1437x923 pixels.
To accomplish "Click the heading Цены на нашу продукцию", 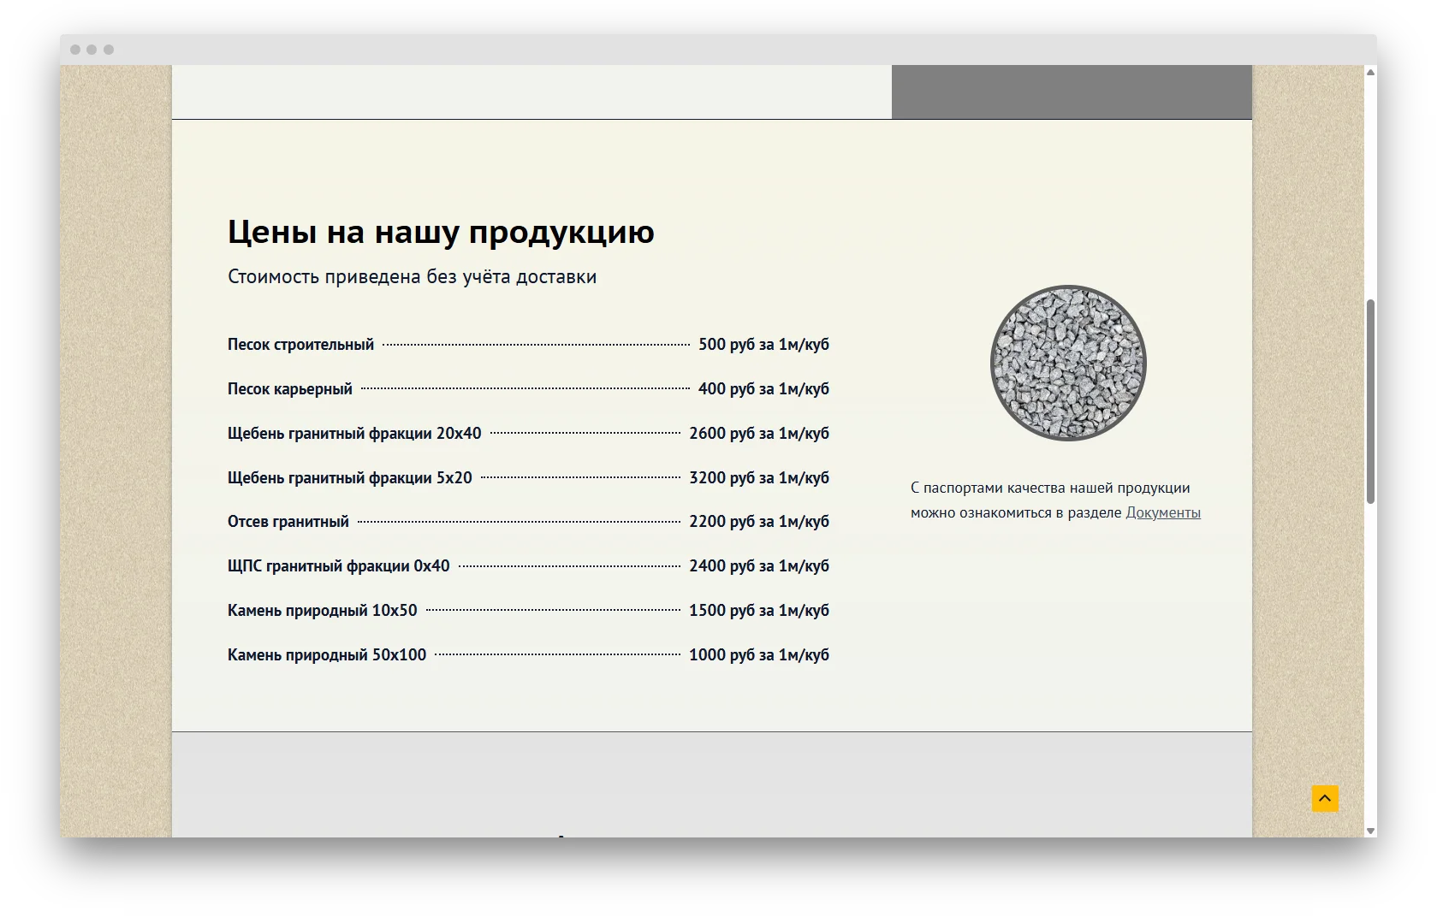I will [x=440, y=231].
